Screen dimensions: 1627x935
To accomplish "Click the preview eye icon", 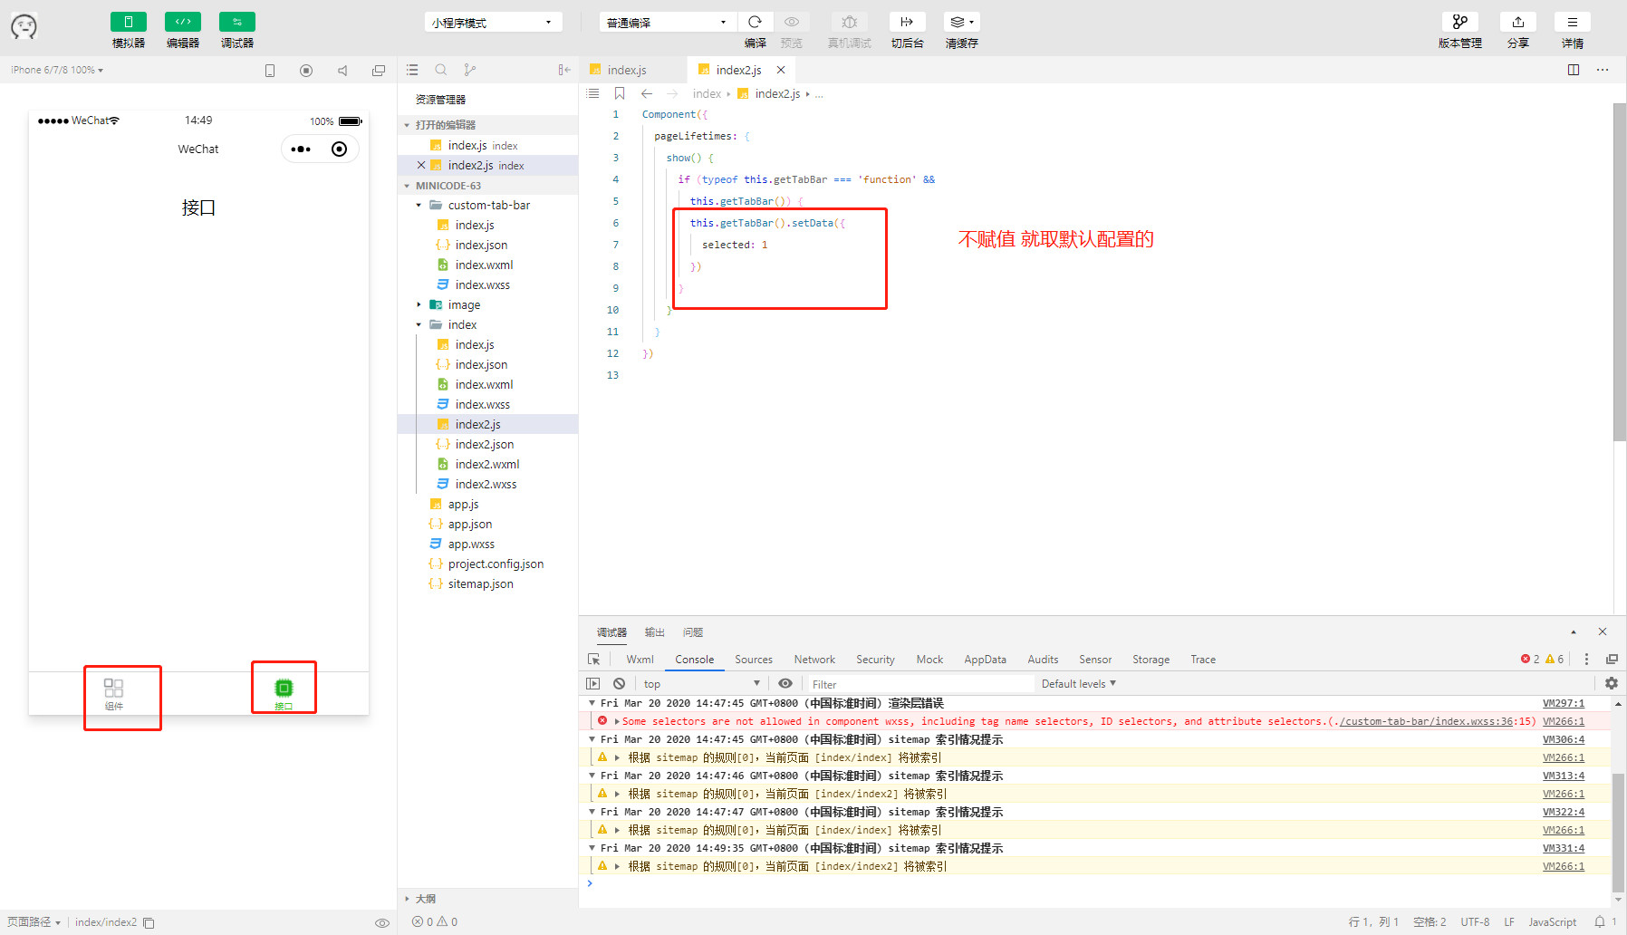I will click(791, 22).
